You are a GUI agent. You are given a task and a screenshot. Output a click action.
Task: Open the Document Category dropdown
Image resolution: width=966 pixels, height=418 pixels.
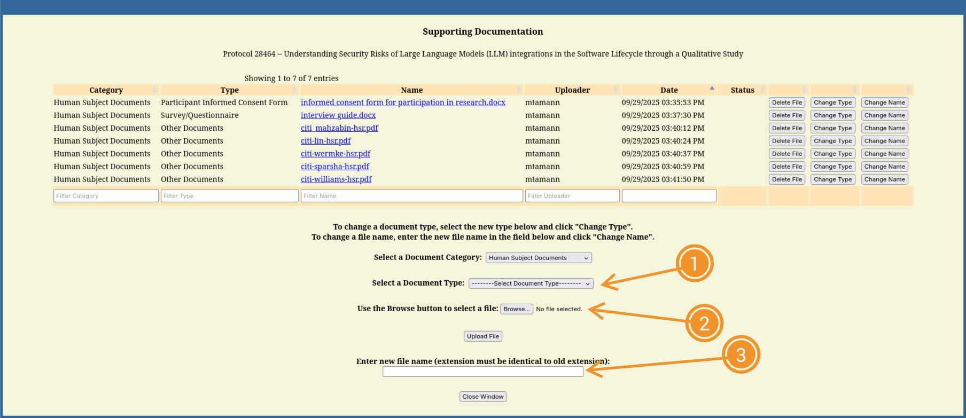tap(539, 258)
